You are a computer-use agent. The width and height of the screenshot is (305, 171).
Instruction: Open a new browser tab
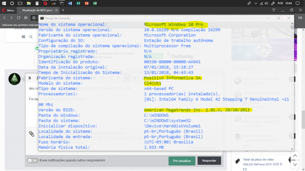(x=63, y=10)
